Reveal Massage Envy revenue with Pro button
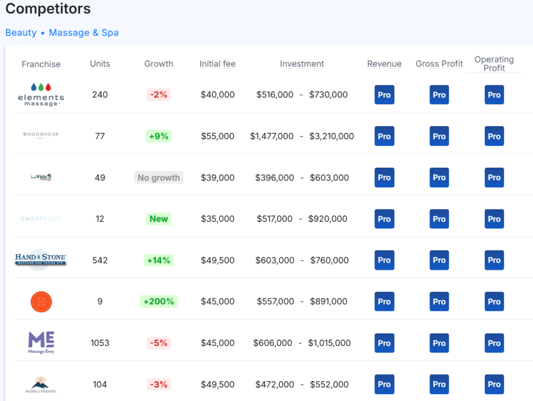Viewport: 533px width, 401px height. point(385,343)
